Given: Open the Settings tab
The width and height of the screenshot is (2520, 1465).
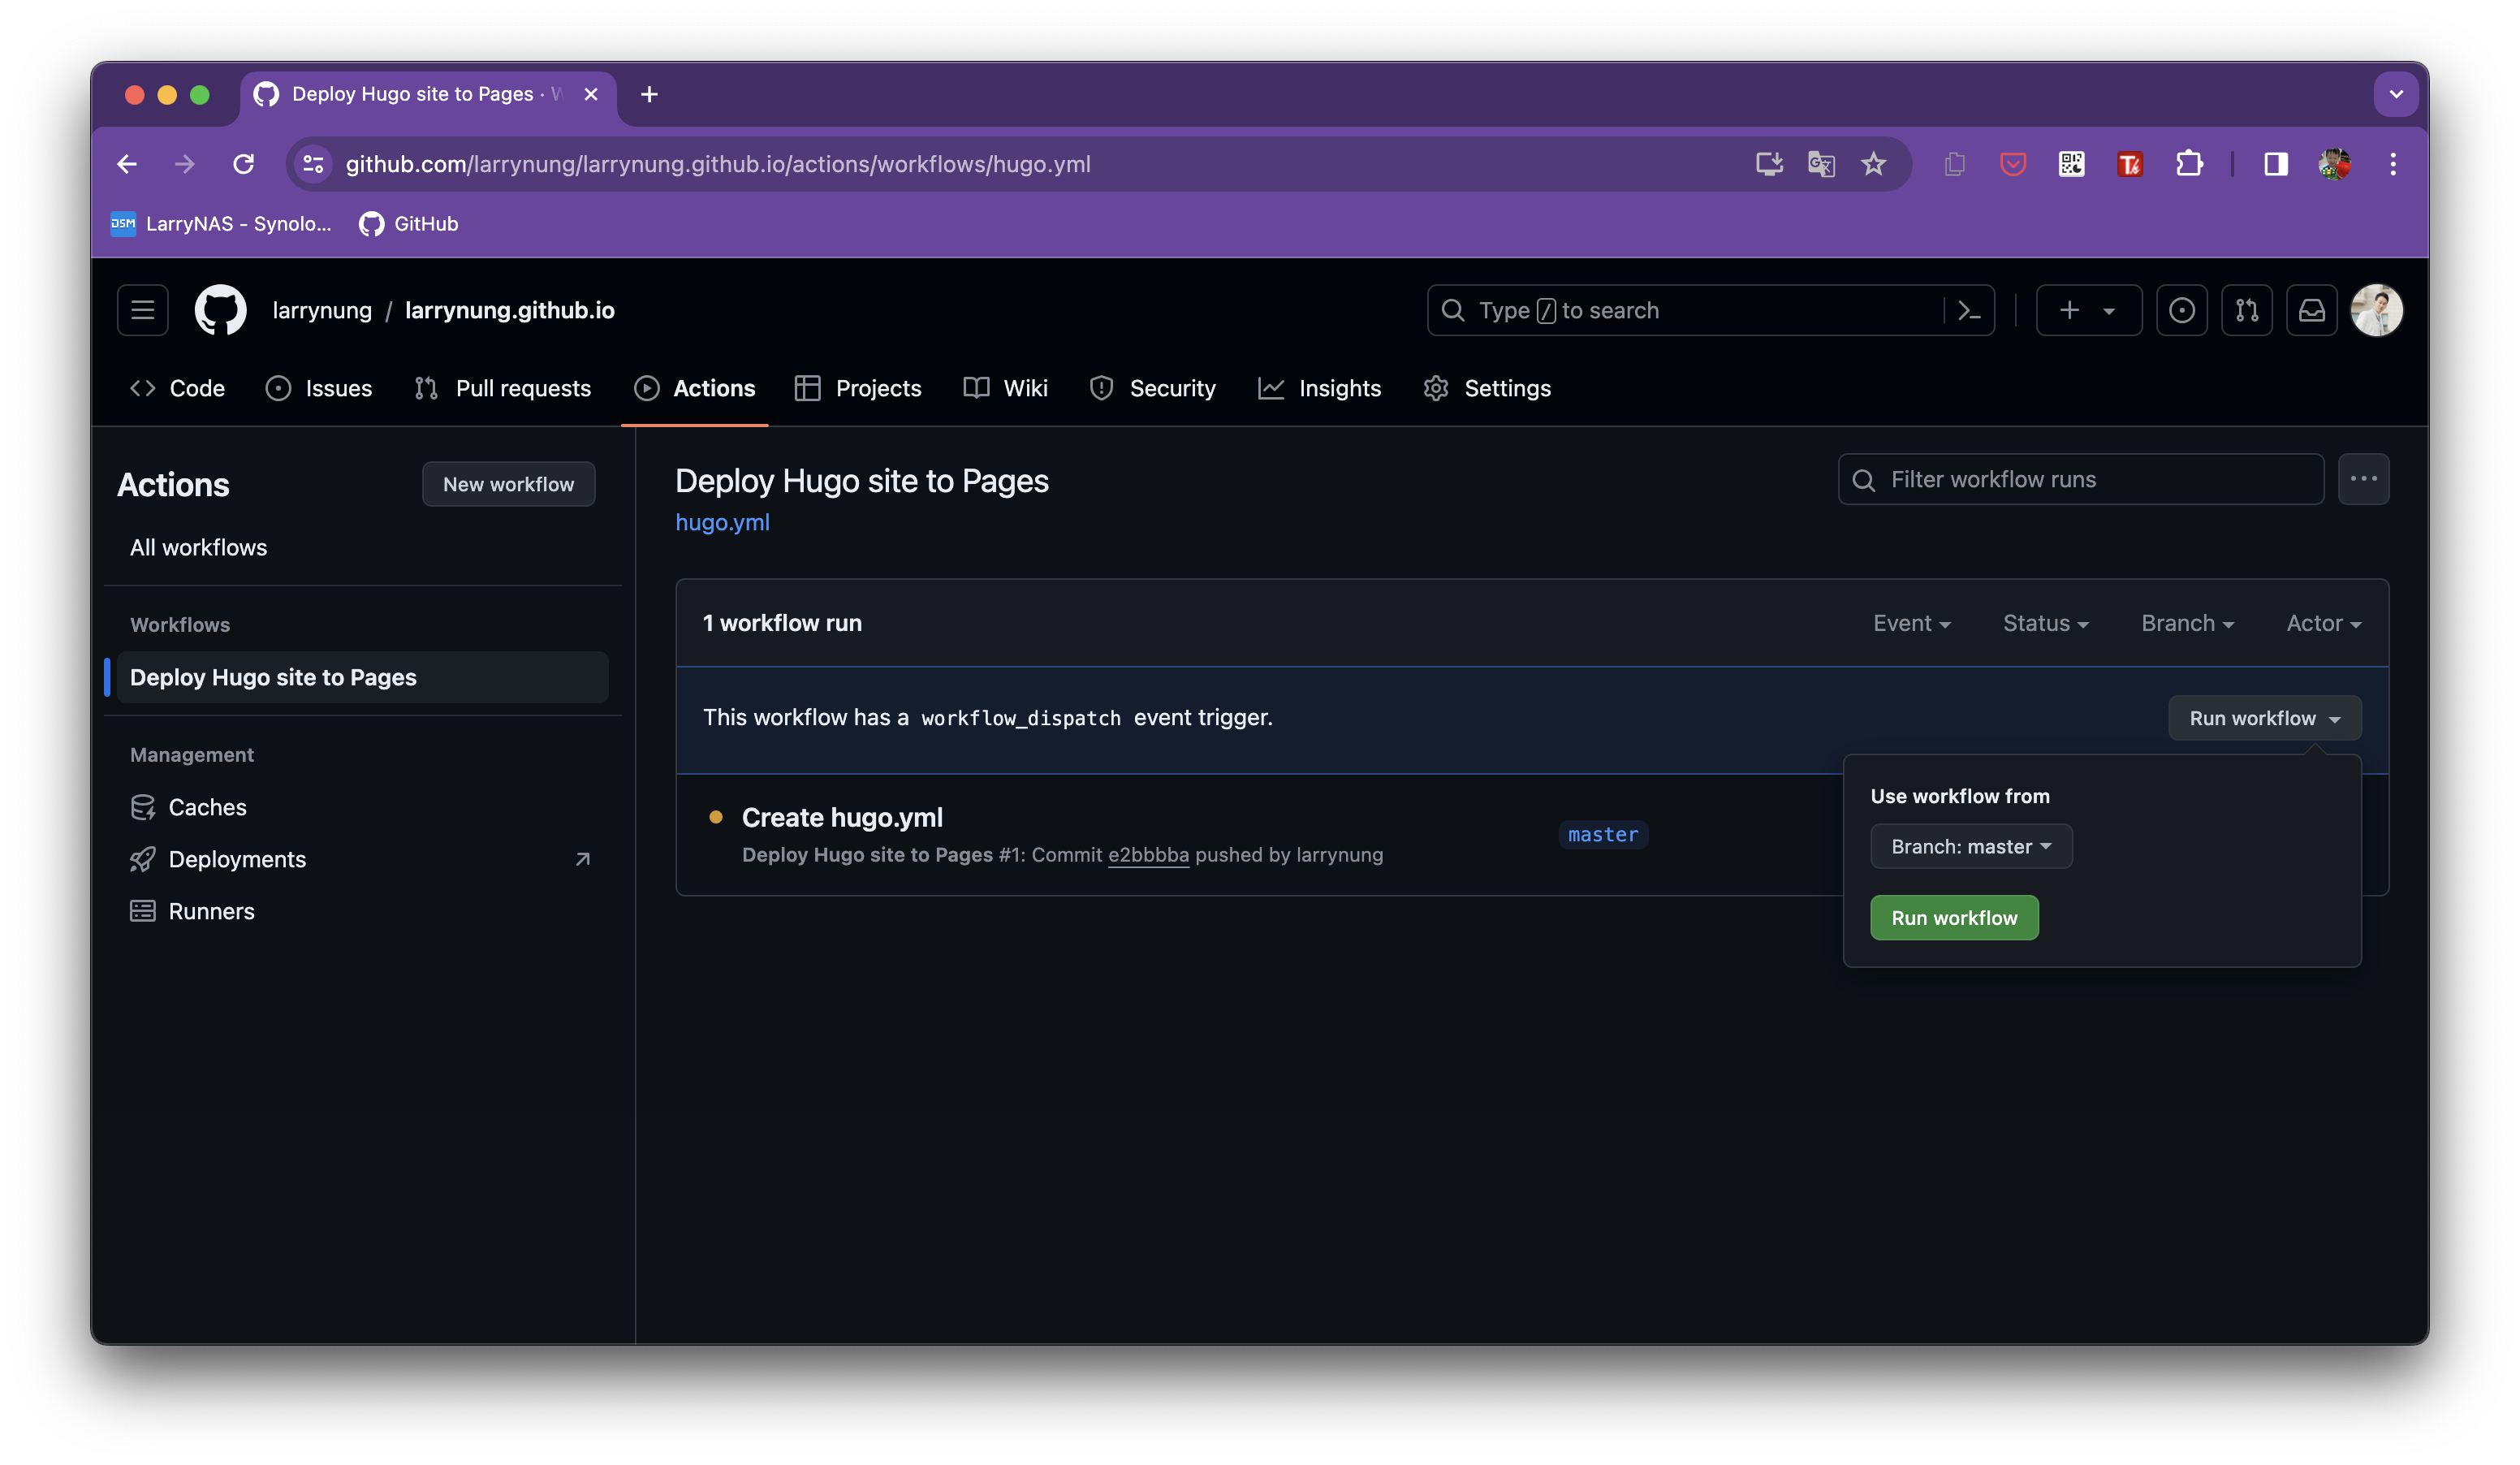Looking at the screenshot, I should 1487,388.
